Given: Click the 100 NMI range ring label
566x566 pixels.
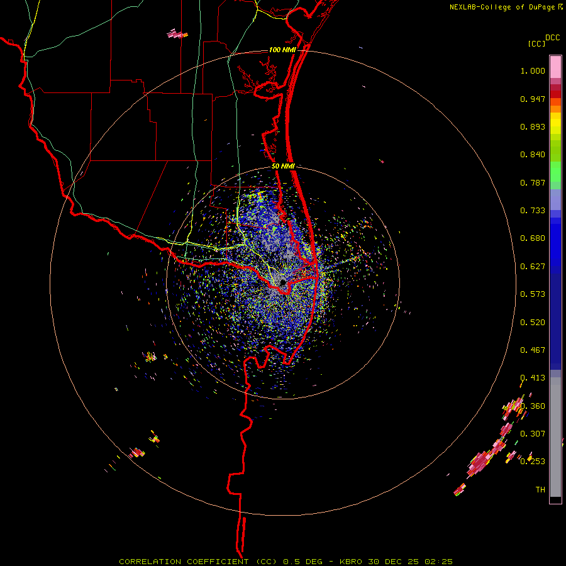Looking at the screenshot, I should pos(282,50).
